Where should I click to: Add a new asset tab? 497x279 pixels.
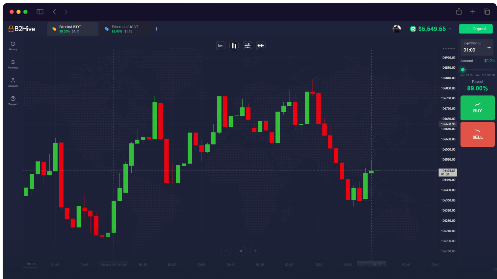157,29
